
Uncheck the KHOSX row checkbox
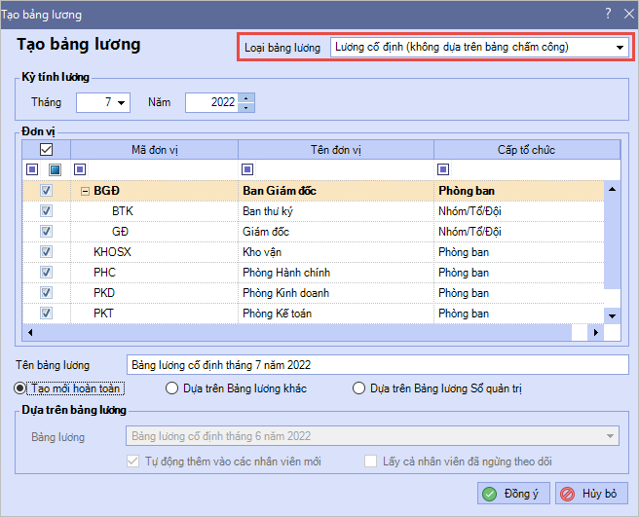[46, 251]
